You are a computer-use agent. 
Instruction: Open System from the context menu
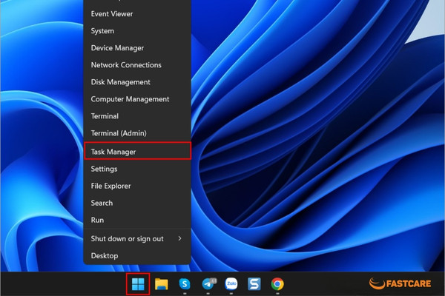(137, 31)
